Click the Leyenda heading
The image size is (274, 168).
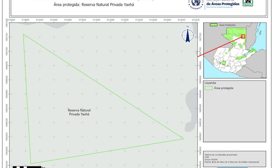coord(210,83)
